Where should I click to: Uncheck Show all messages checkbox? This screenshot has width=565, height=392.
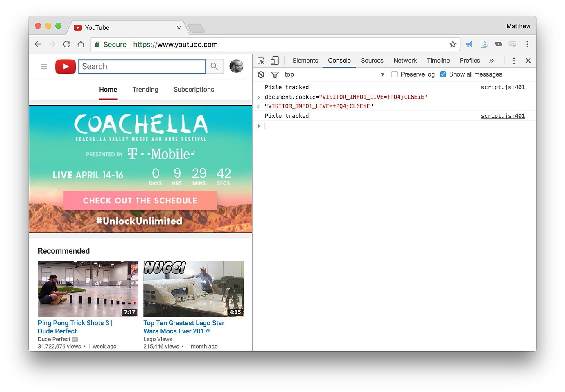443,74
